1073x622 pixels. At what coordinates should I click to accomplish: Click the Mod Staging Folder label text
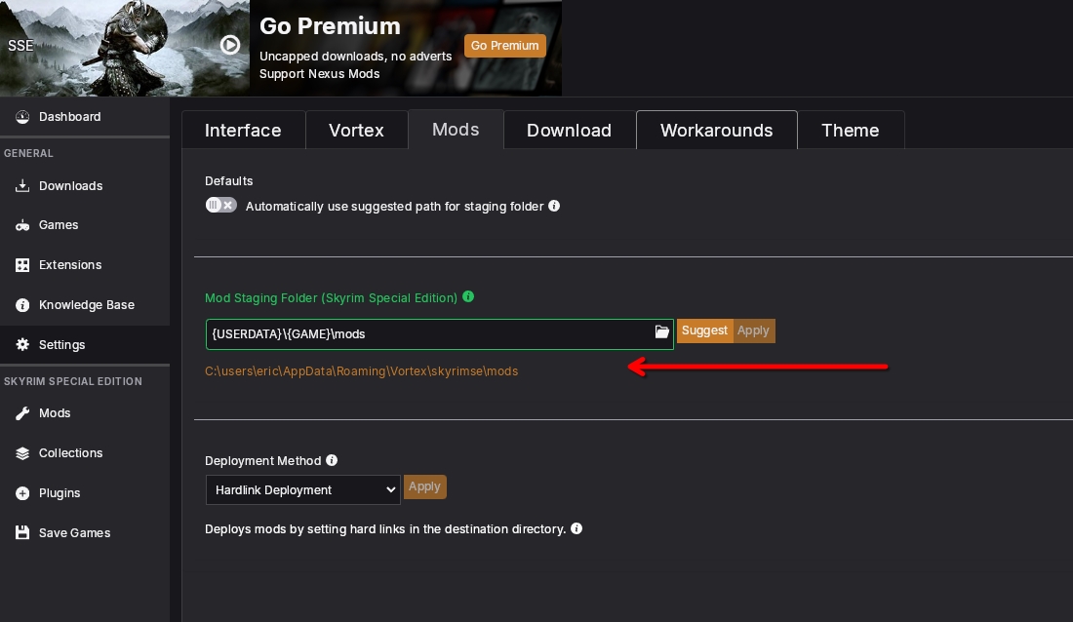[x=332, y=297]
